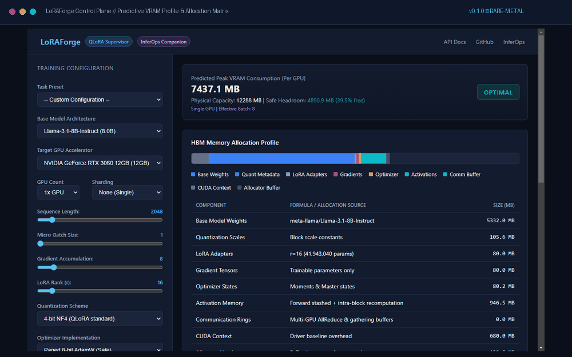Click HBM Memory Allocation Profile heading
572x357 pixels.
point(235,143)
